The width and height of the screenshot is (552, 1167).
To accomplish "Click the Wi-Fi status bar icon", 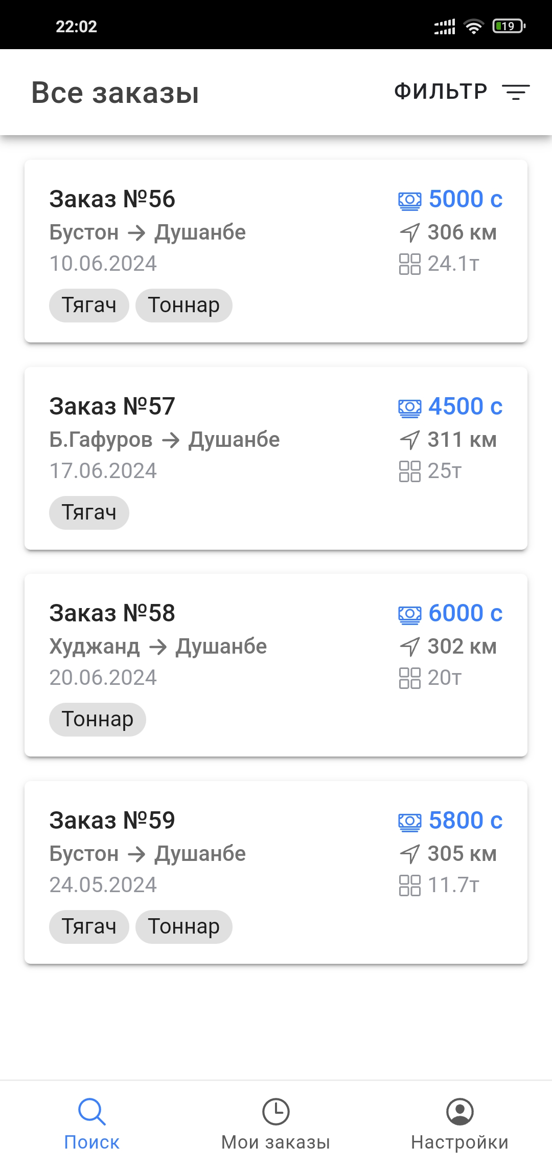I will 474,26.
